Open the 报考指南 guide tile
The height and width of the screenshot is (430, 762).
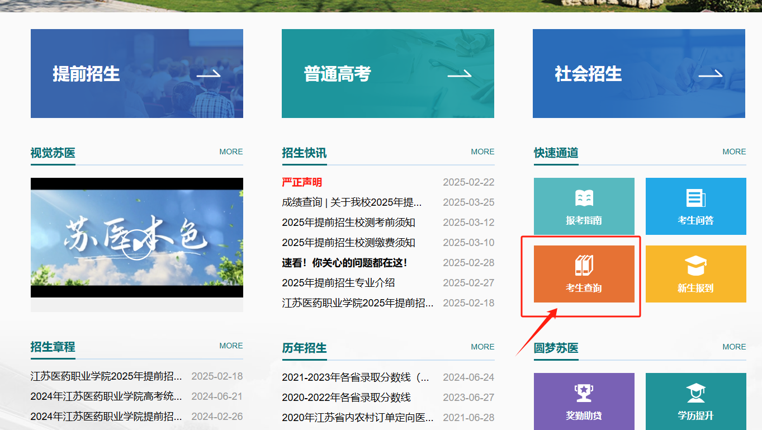pyautogui.click(x=584, y=206)
